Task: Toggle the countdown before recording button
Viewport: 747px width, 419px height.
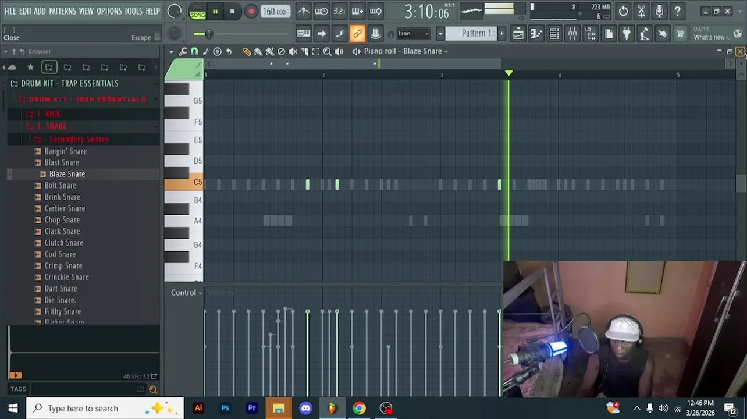Action: coord(339,11)
